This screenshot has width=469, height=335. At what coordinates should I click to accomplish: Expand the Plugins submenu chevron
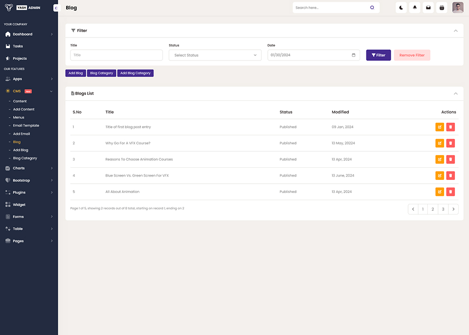click(x=52, y=193)
